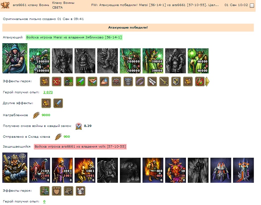This screenshot has width=261, height=205.
Task: Click the red XP hero effect icon
Action: coord(57,82)
